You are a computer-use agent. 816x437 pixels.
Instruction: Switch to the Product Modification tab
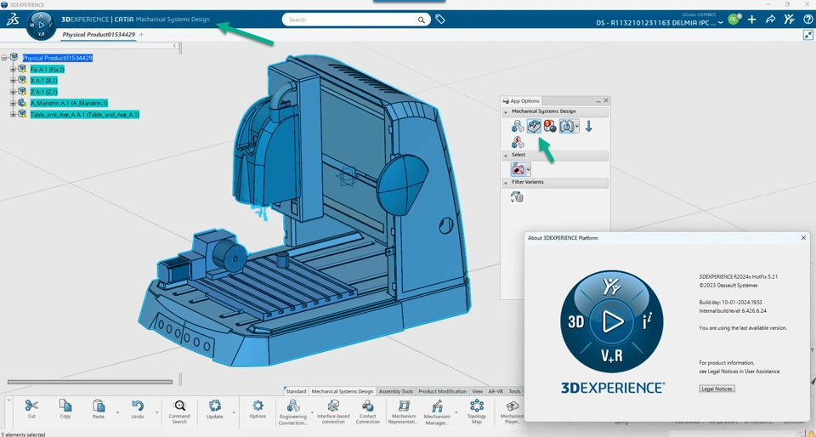coord(443,391)
